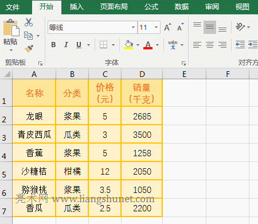The width and height of the screenshot is (258, 224).
Task: Expand the paste options arrow
Action: (11, 50)
